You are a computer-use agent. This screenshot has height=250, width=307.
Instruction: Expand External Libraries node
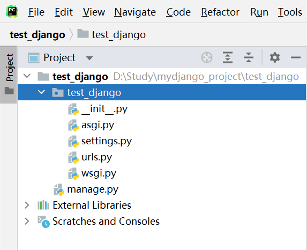point(27,205)
